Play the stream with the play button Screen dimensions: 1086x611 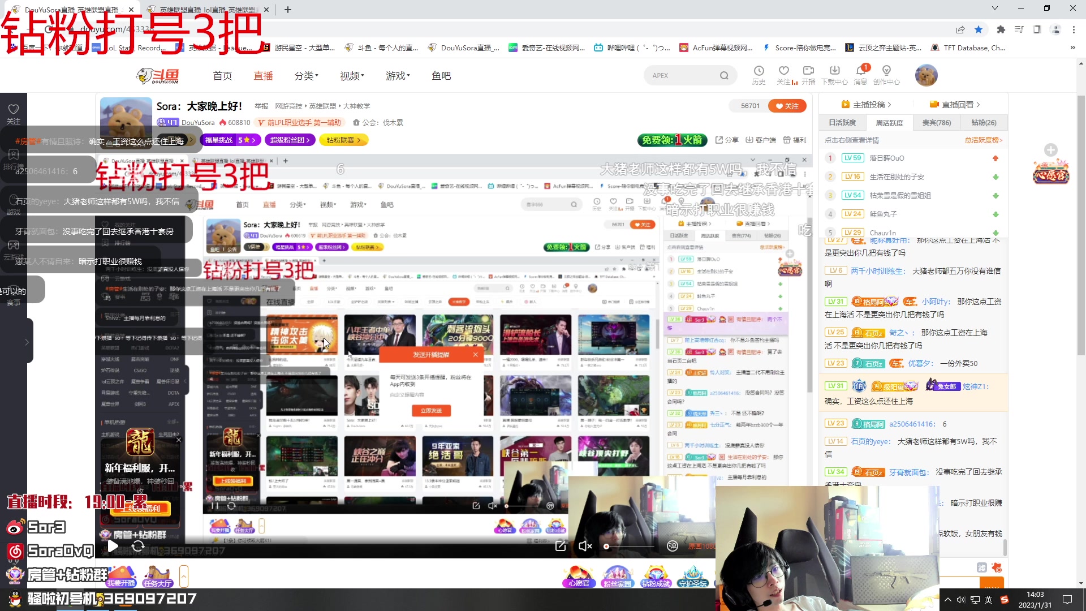pyautogui.click(x=113, y=546)
